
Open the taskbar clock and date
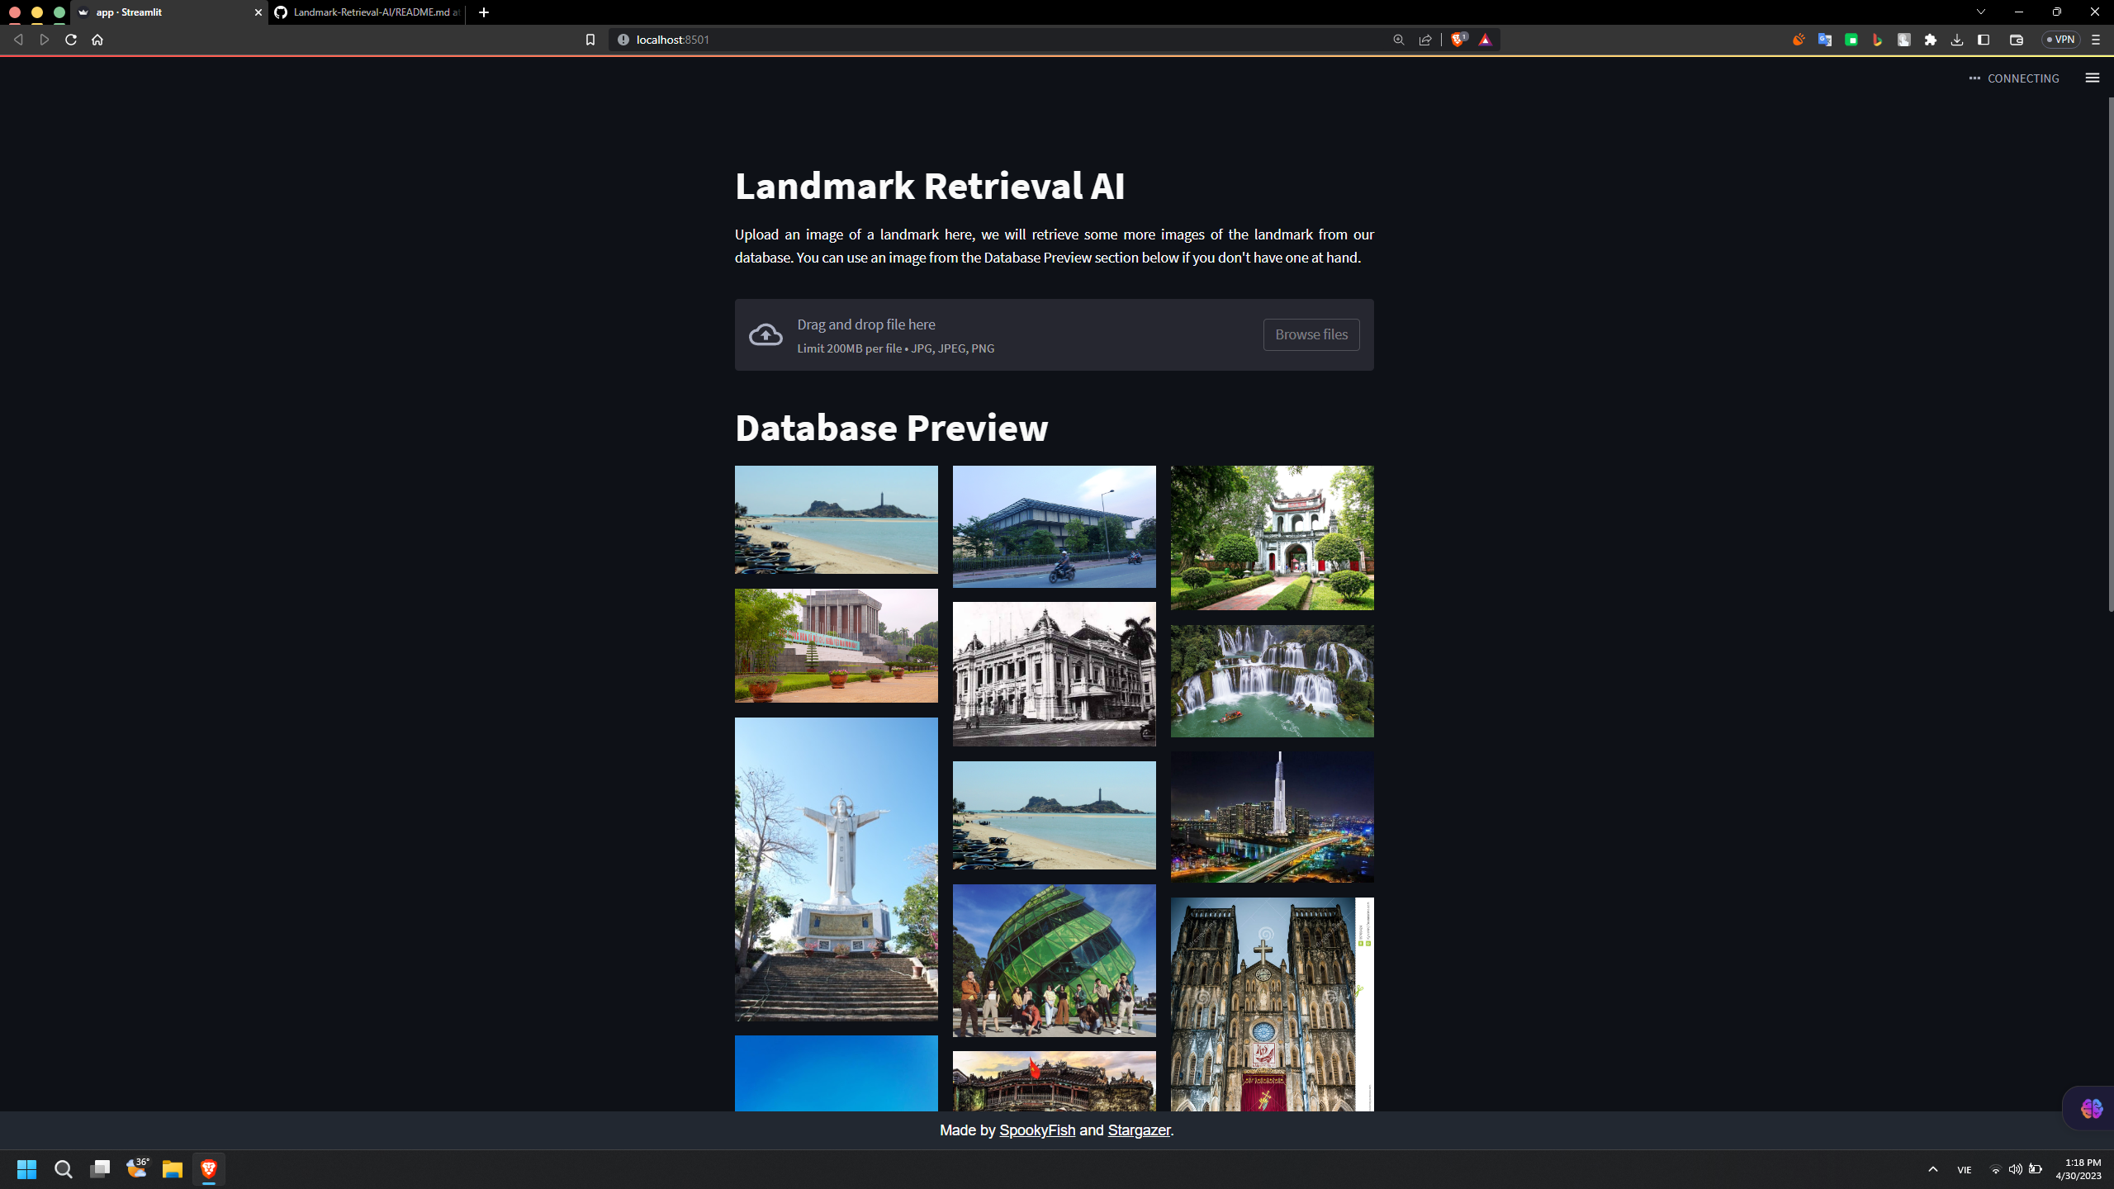(2078, 1169)
